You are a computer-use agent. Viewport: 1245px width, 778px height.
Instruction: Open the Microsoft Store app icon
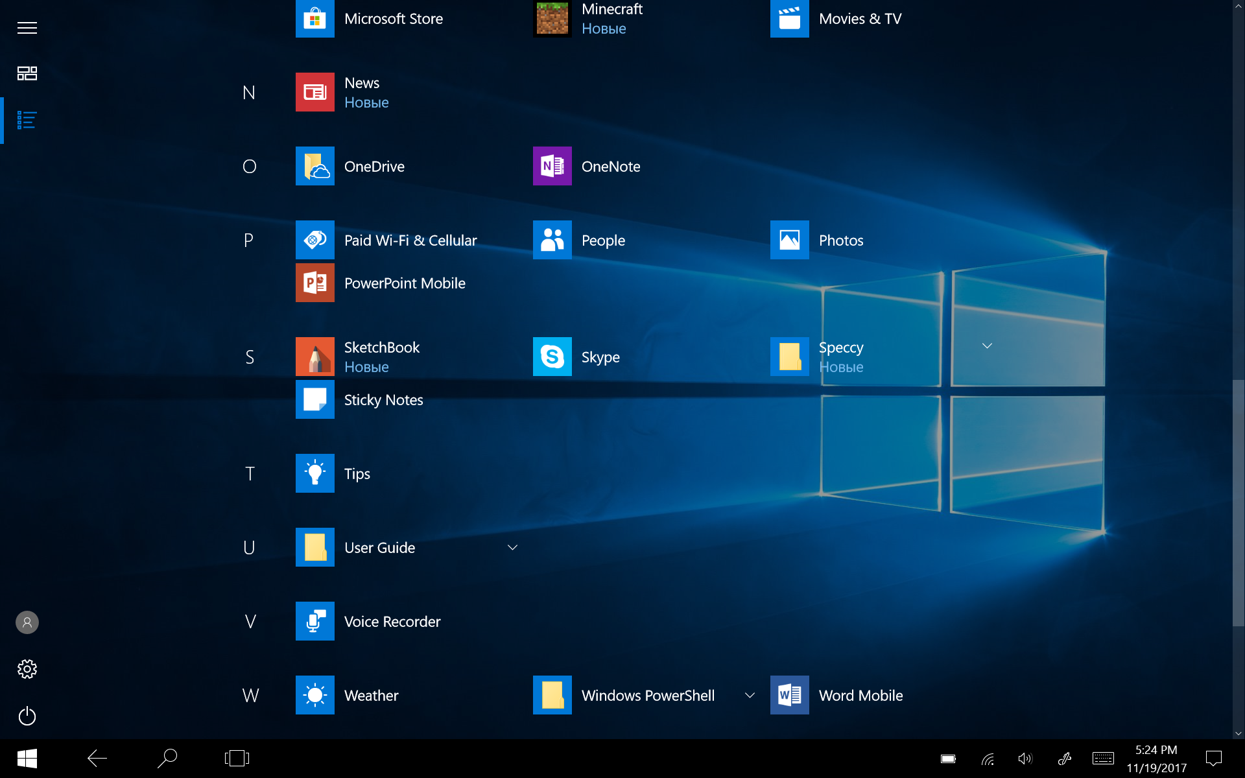click(315, 19)
